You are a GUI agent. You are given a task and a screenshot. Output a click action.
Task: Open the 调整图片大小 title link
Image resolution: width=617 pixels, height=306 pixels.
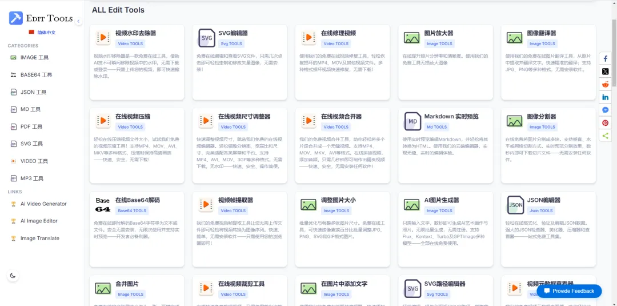[x=338, y=200]
